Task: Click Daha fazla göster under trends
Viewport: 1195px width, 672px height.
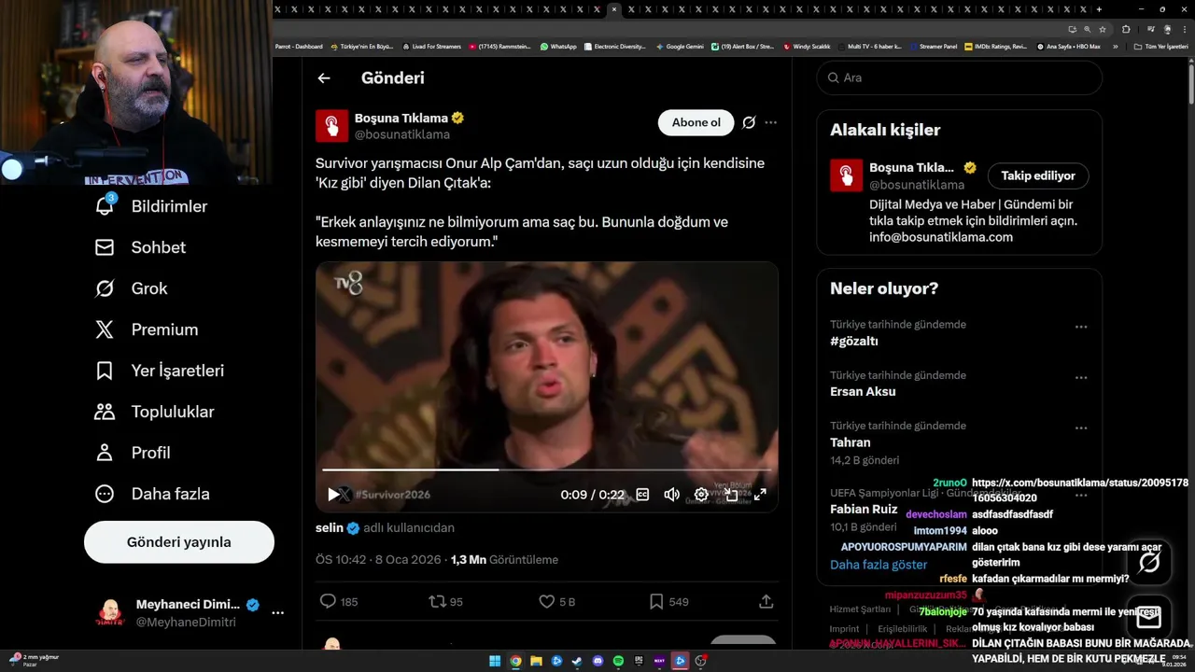Action: click(x=879, y=565)
